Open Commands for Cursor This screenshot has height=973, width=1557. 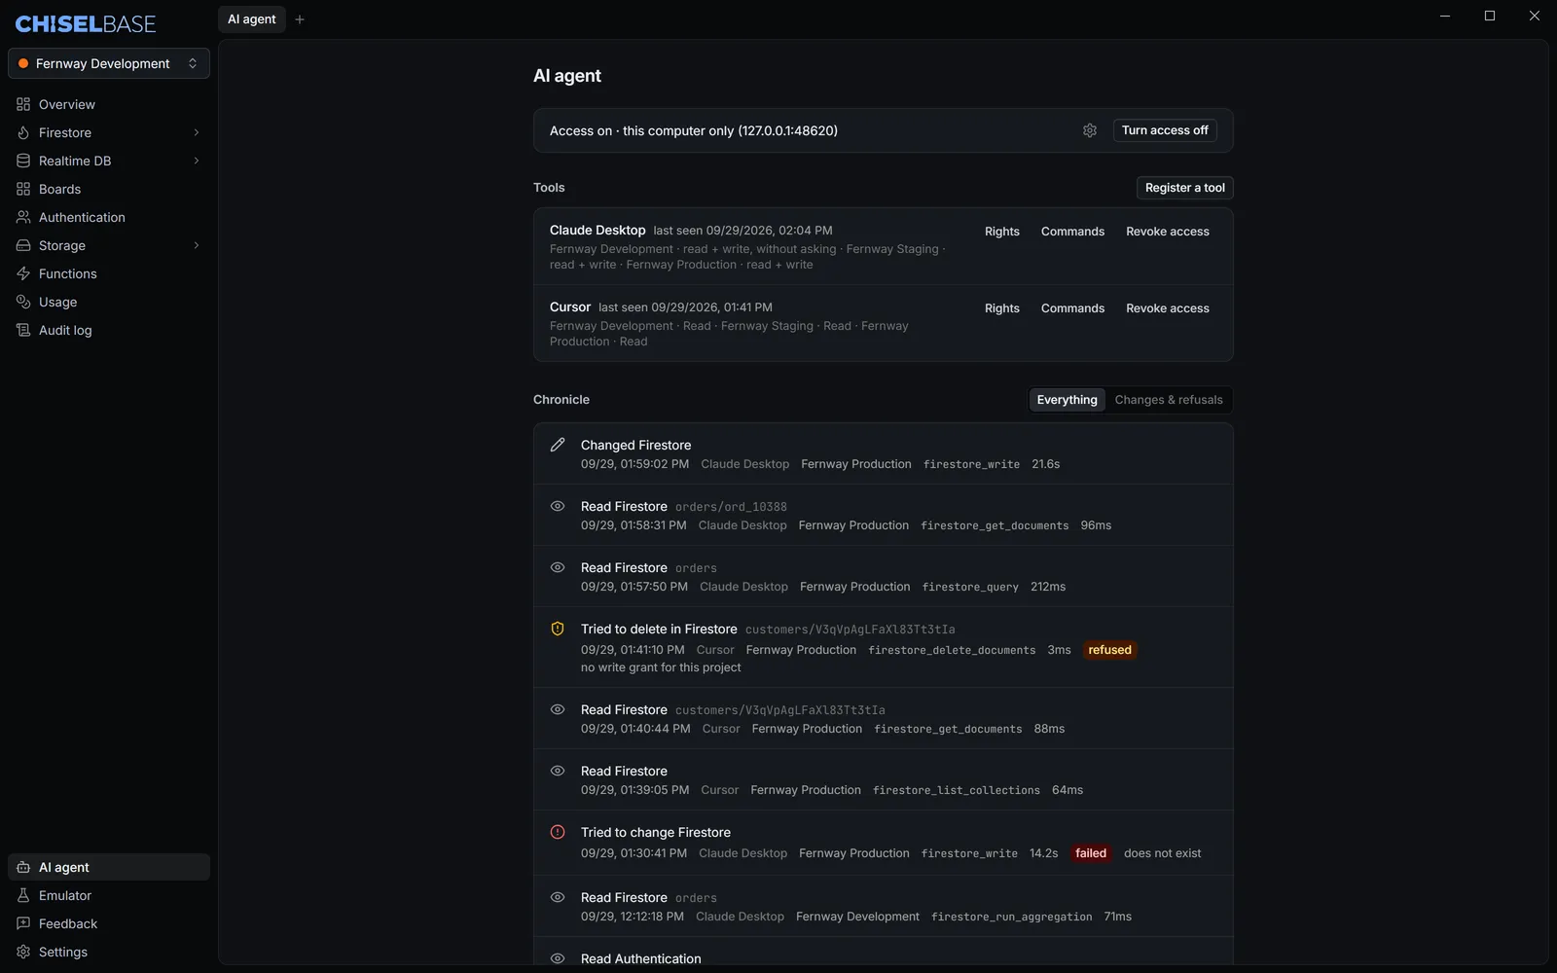1072,308
